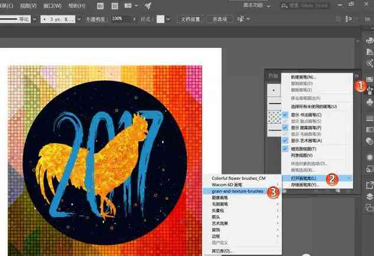
Task: Toggle 显示 散点画笔(S) checkmark
Action: click(285, 121)
